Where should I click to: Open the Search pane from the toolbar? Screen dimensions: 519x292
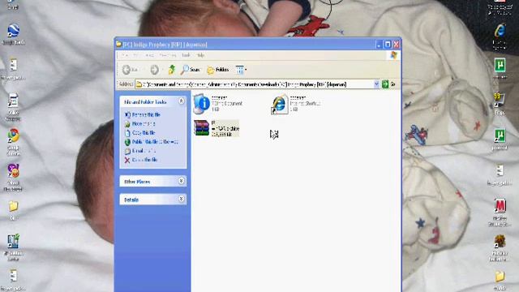click(x=191, y=70)
